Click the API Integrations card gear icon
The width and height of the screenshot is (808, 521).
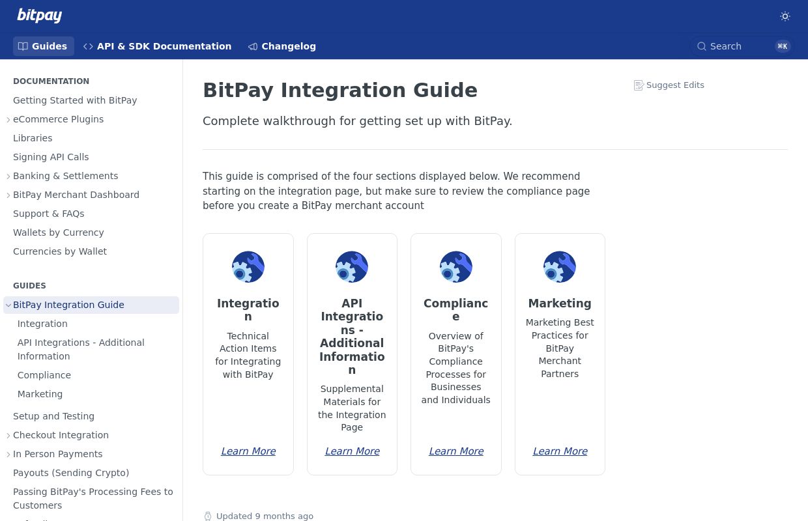pyautogui.click(x=352, y=267)
